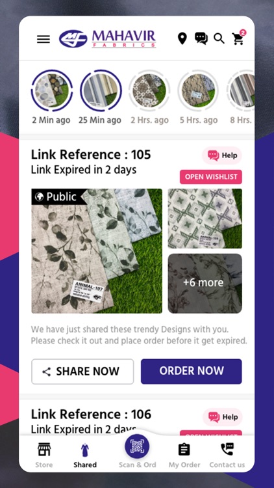Image resolution: width=274 pixels, height=488 pixels.
Task: Open the hamburger menu
Action: [x=44, y=39]
